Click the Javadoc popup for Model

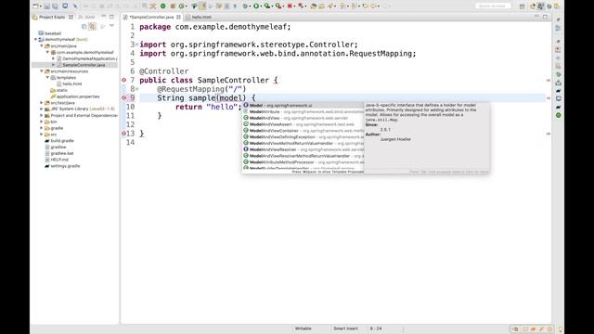tap(427, 138)
